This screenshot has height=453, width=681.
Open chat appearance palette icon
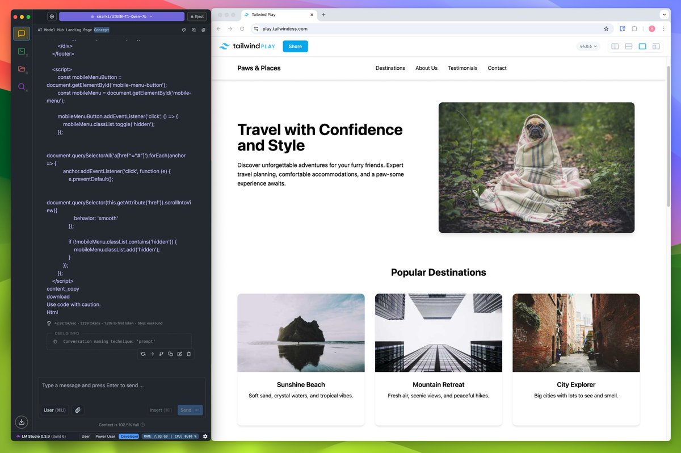[184, 30]
